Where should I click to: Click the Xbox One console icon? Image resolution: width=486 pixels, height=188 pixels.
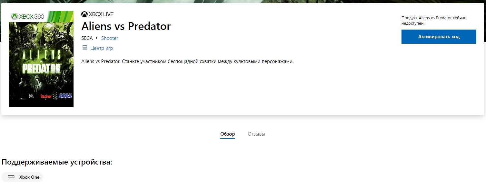click(11, 177)
